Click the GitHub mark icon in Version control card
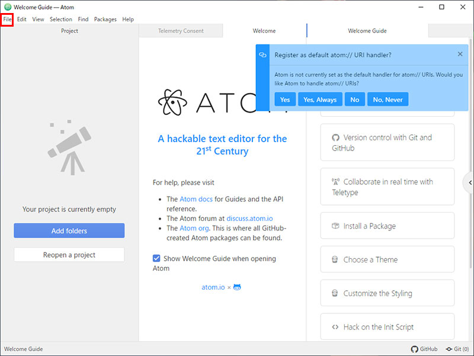This screenshot has height=356, width=474. coord(335,138)
